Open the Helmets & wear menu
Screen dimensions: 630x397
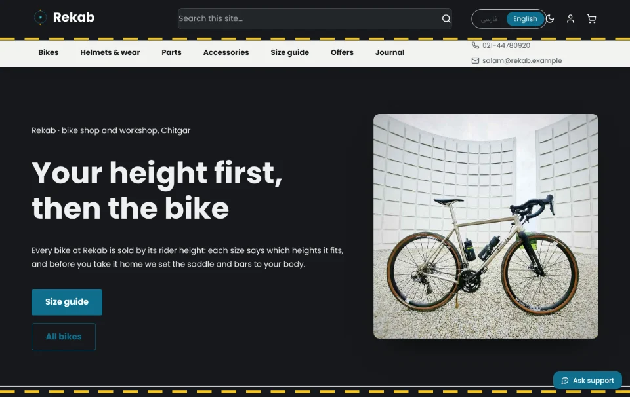coord(110,52)
